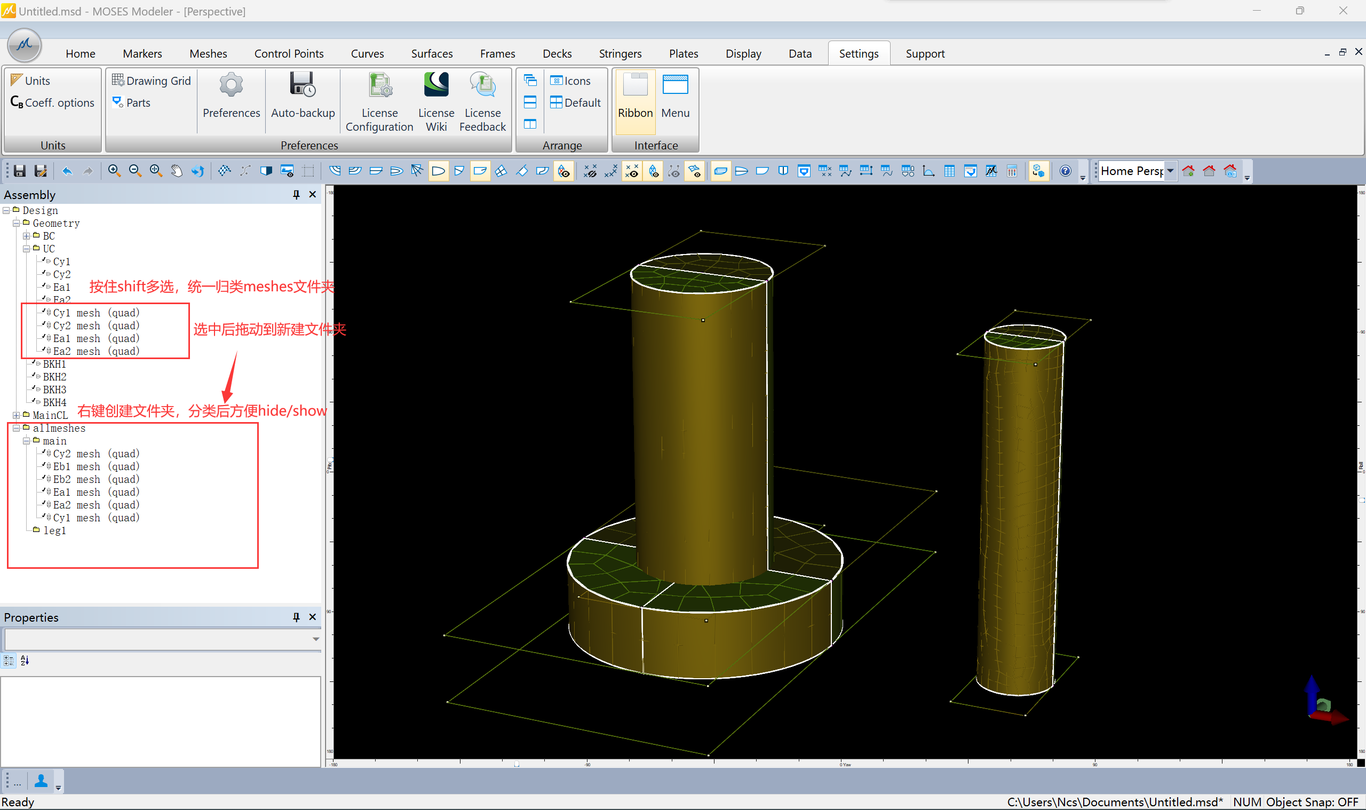Viewport: 1366px width, 810px height.
Task: Collapse the allmeshes folder
Action: click(17, 428)
